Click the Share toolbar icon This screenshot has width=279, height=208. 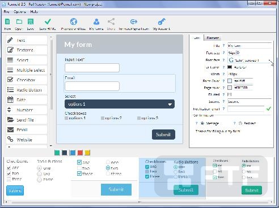111,21
